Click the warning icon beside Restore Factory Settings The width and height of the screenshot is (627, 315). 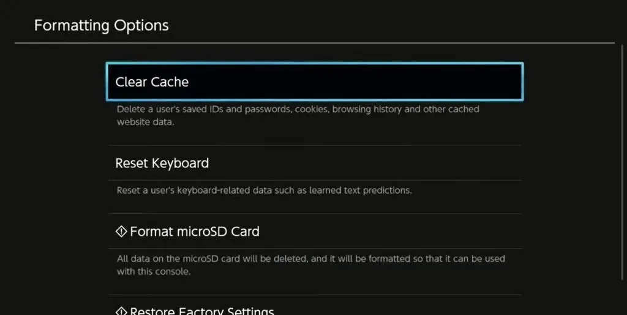121,311
